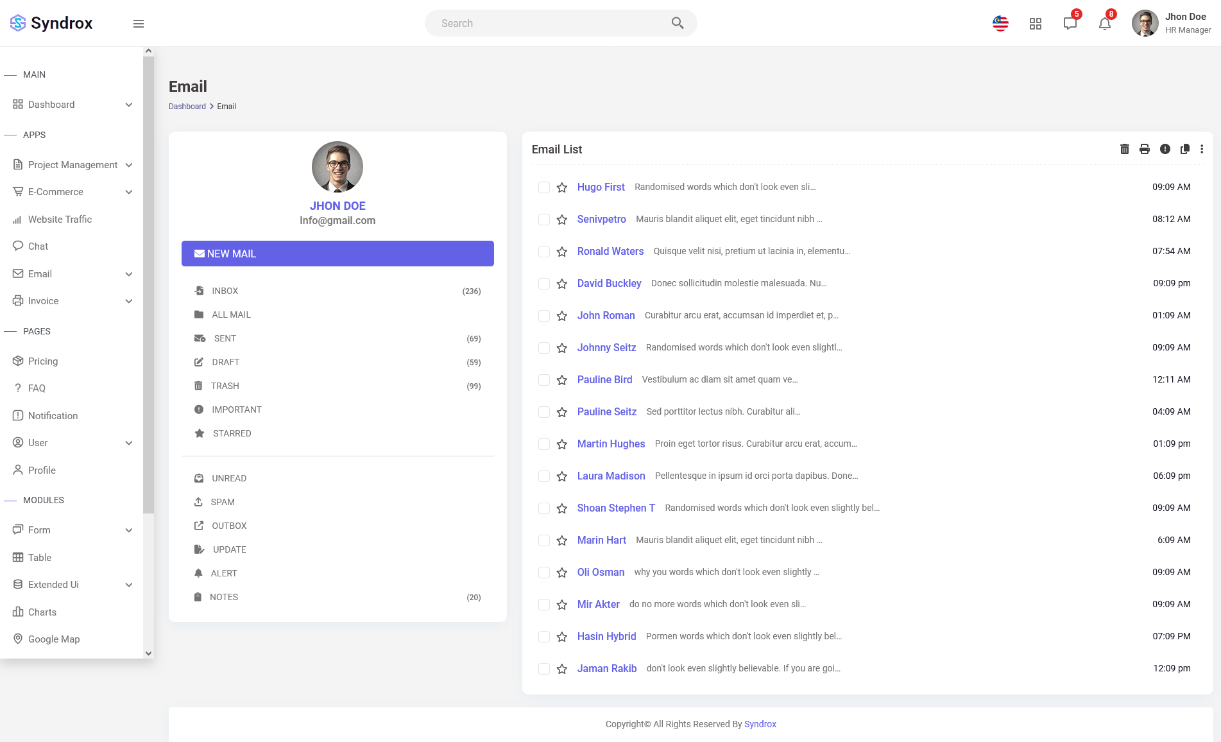This screenshot has height=742, width=1221.
Task: Select the Senivpetro email checkbox
Action: point(544,220)
